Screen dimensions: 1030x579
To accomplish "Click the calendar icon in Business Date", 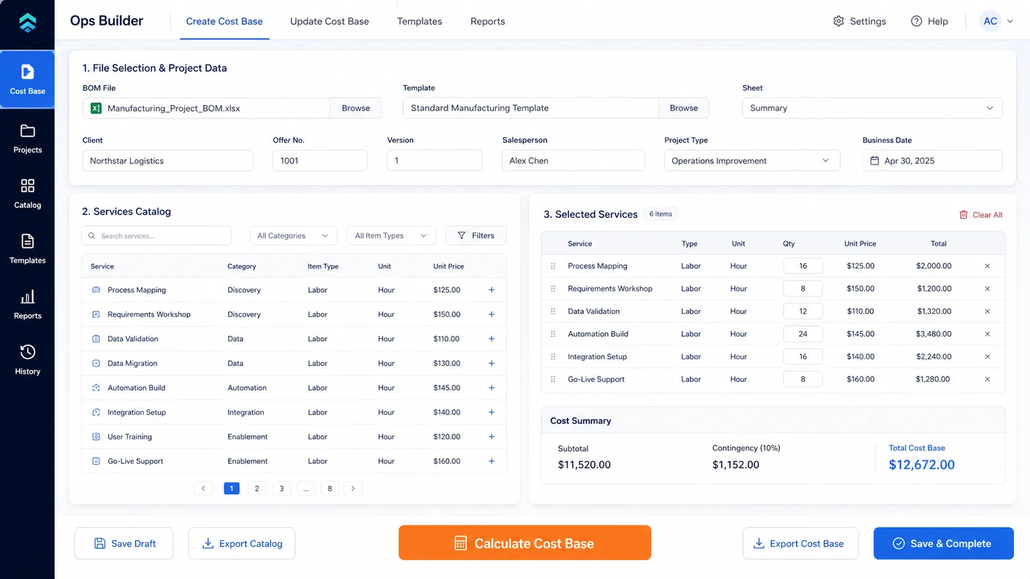I will pyautogui.click(x=874, y=161).
